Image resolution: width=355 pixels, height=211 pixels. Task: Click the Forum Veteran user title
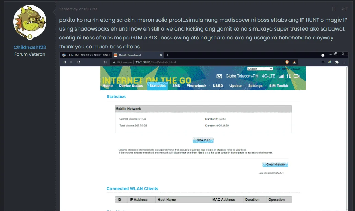pyautogui.click(x=29, y=54)
